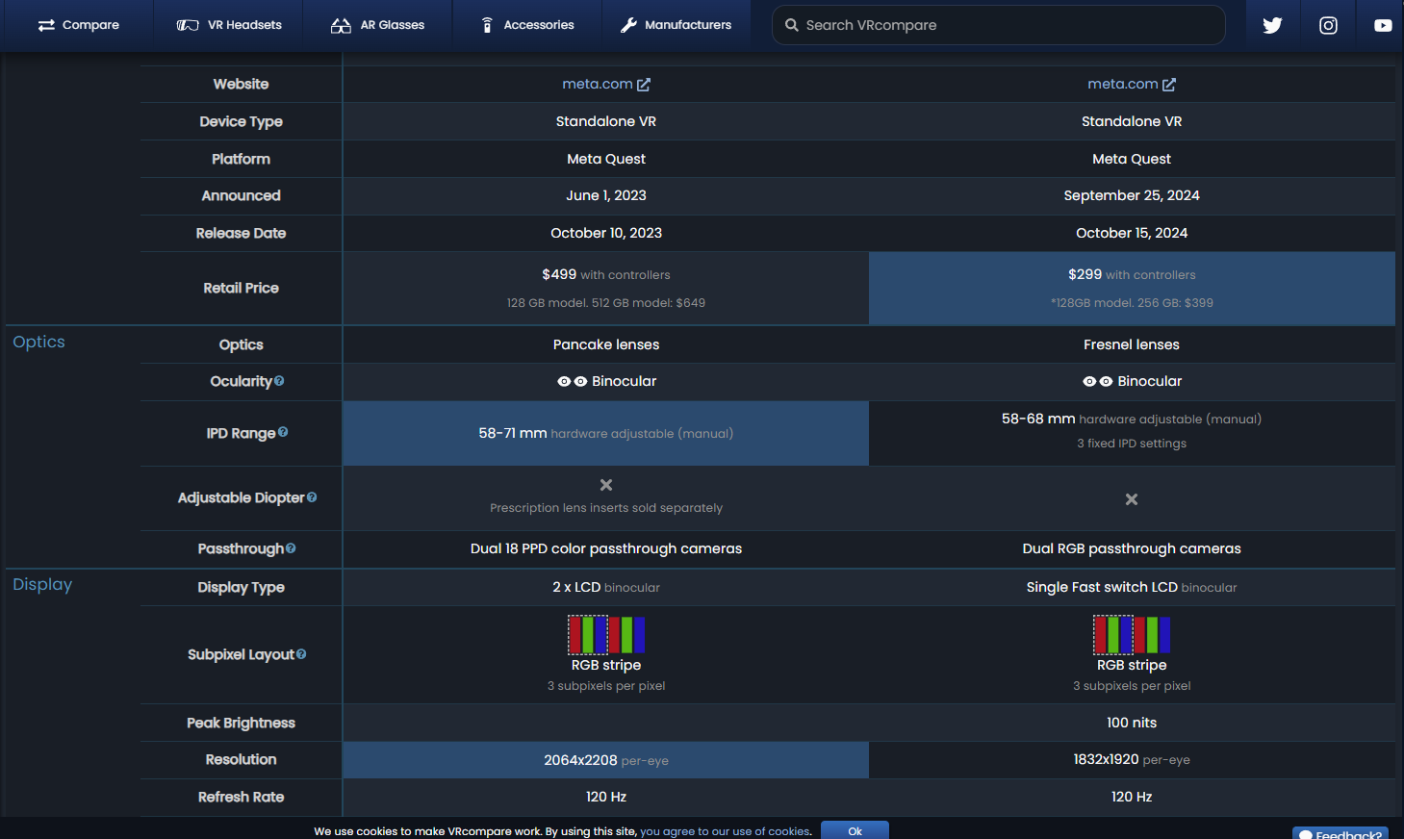Open the cookies agreement link
Image resolution: width=1404 pixels, height=839 pixels.
pos(725,831)
